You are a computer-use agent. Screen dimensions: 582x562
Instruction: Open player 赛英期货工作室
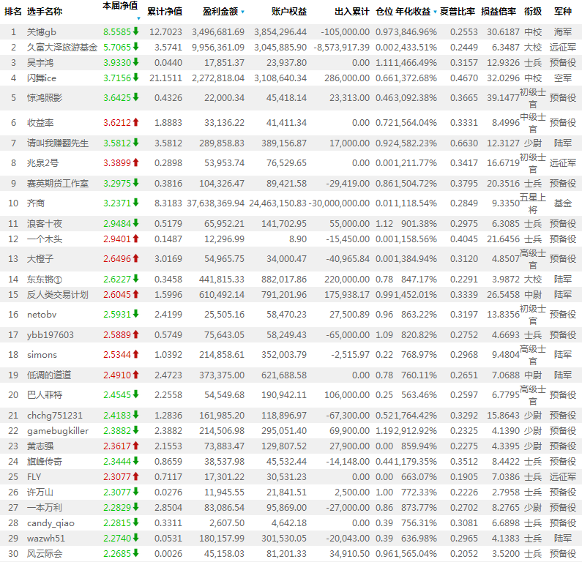pos(58,184)
